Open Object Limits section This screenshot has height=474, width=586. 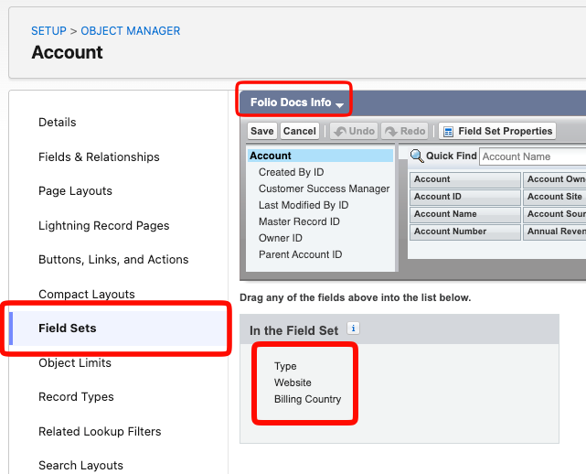[75, 363]
